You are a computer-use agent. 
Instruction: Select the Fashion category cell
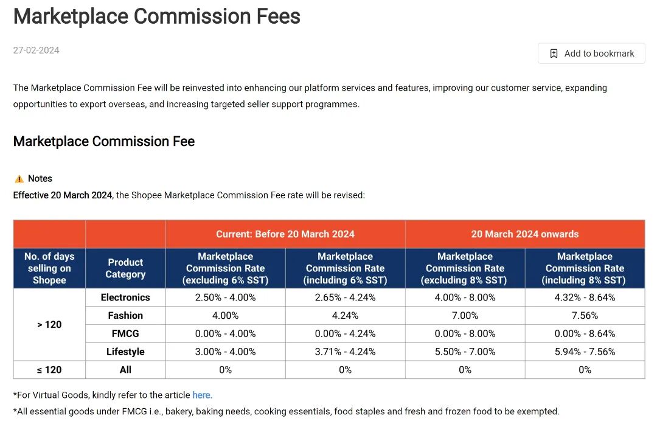(125, 316)
